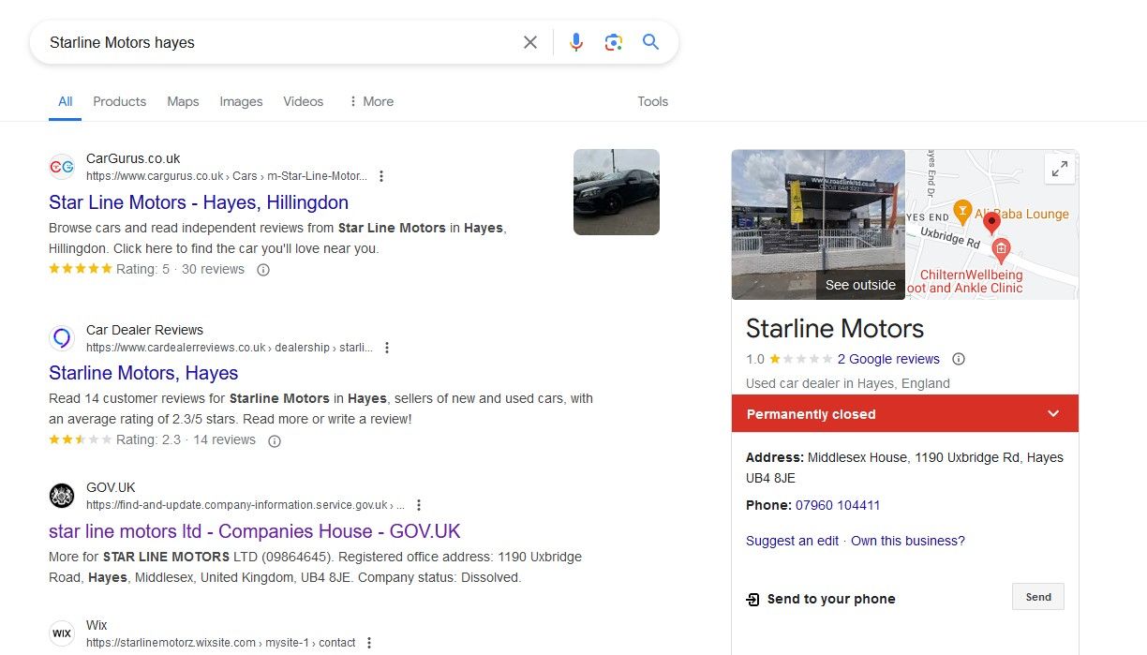Clear the search box text
Screen dimensions: 1147x655
530,42
